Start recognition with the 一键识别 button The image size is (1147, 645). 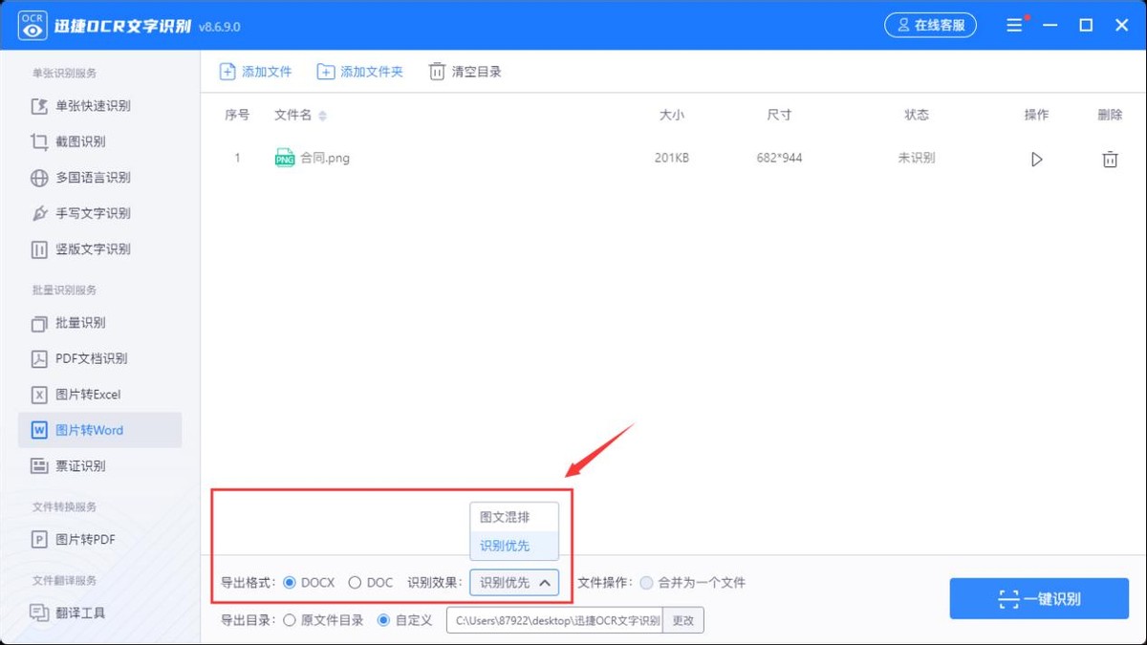(1039, 598)
